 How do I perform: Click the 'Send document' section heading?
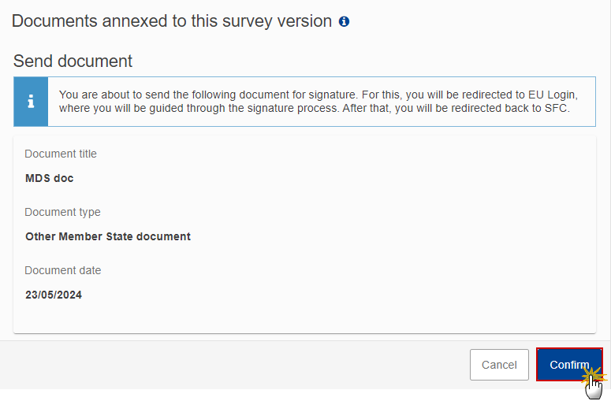coord(73,61)
